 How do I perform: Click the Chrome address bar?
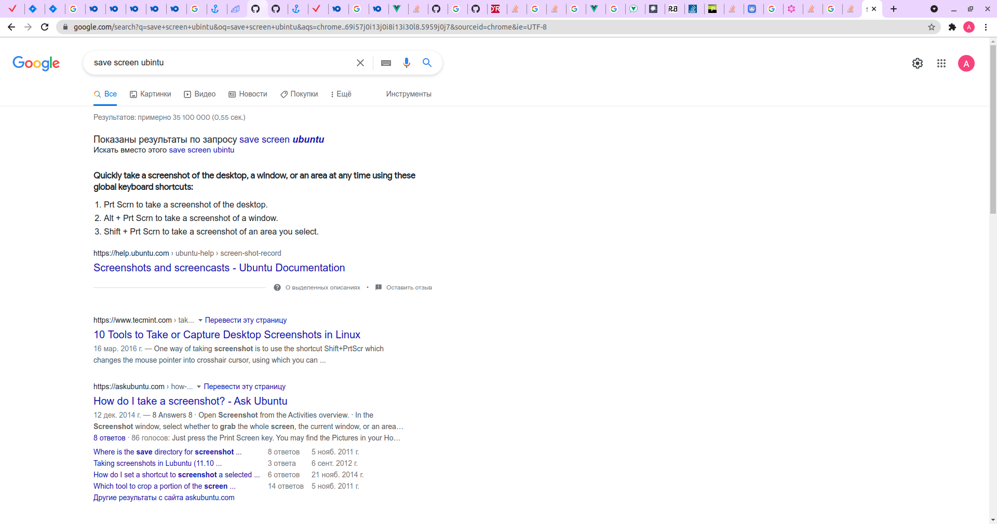[x=493, y=27]
